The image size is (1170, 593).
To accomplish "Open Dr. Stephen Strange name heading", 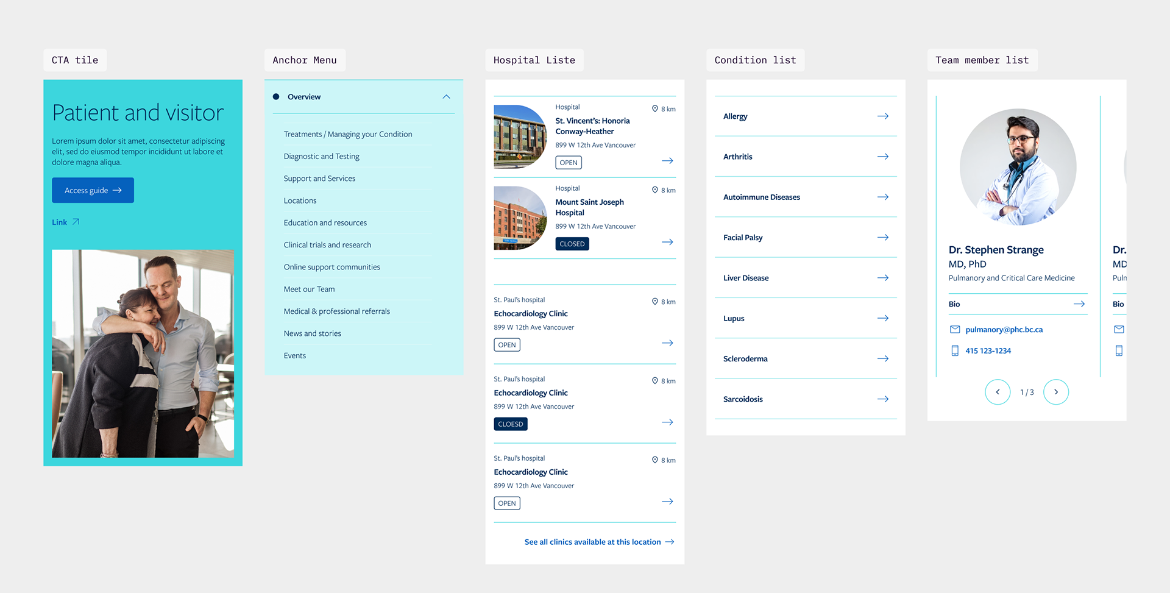I will (996, 250).
